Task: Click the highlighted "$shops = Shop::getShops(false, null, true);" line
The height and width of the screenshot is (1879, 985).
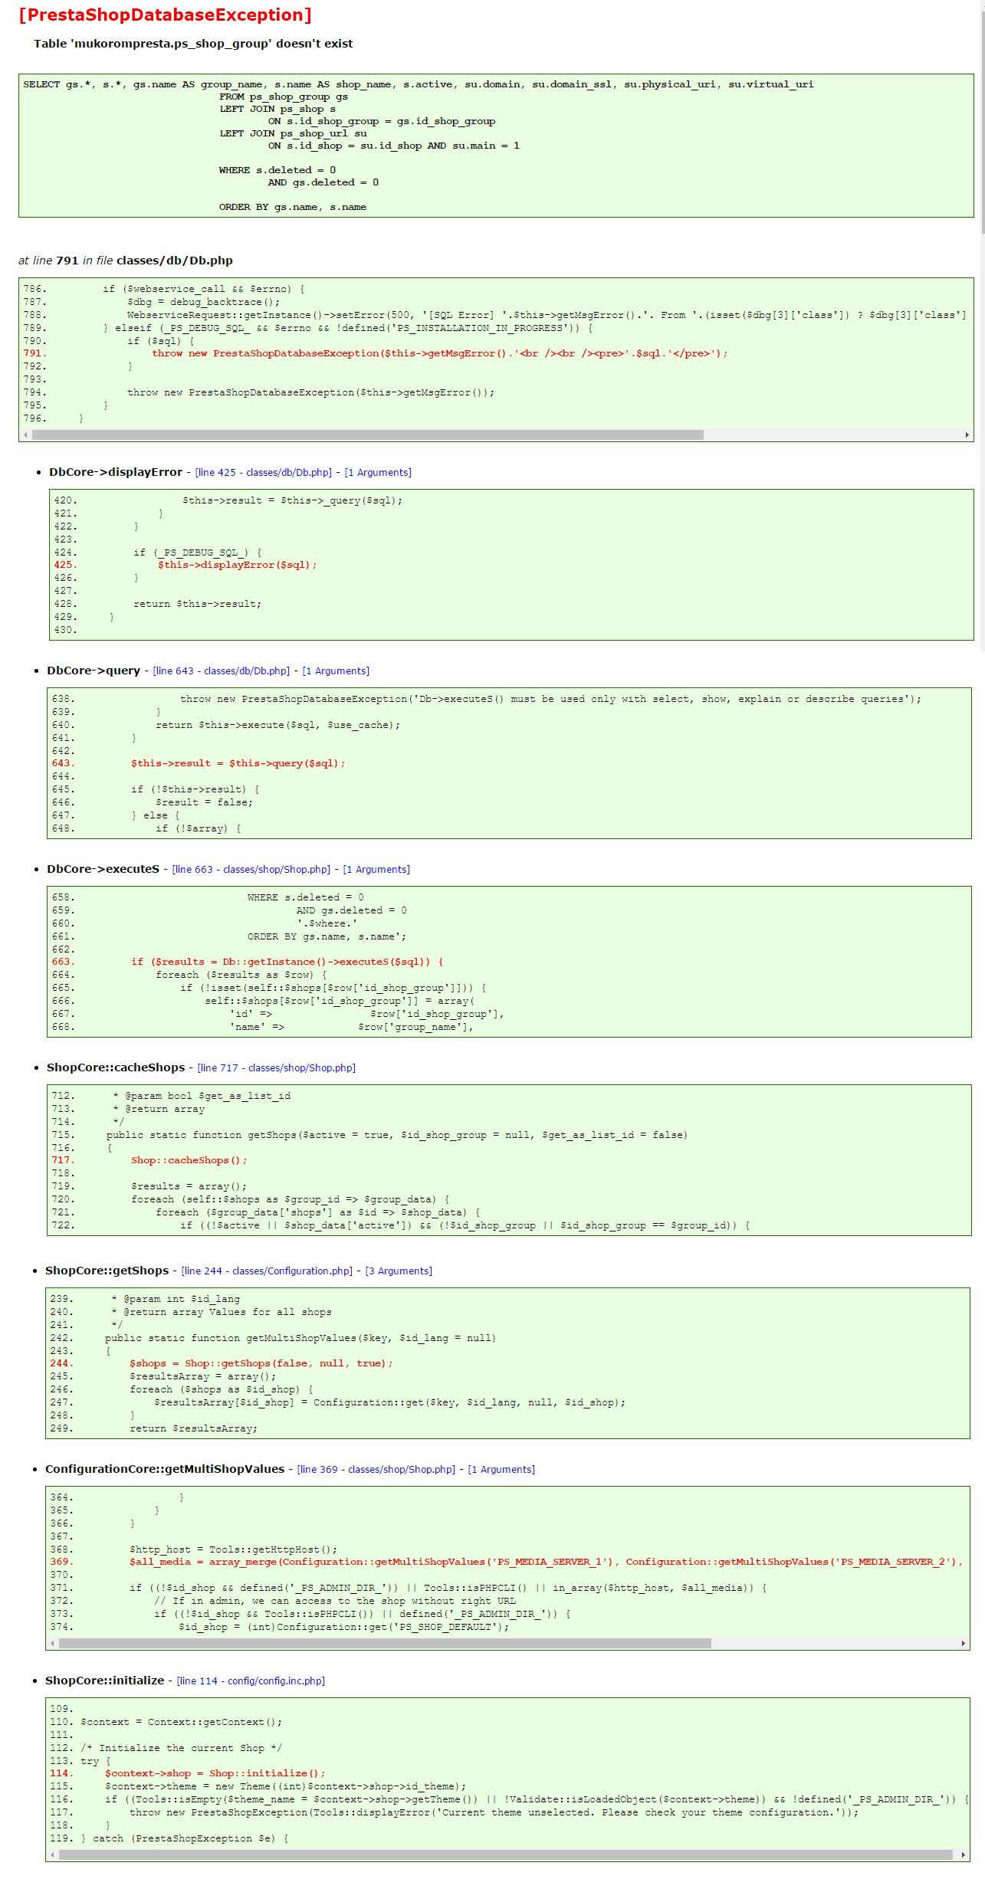Action: (261, 1363)
